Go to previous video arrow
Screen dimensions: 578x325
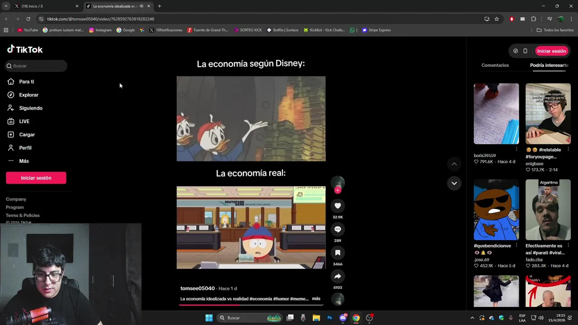coord(454,164)
